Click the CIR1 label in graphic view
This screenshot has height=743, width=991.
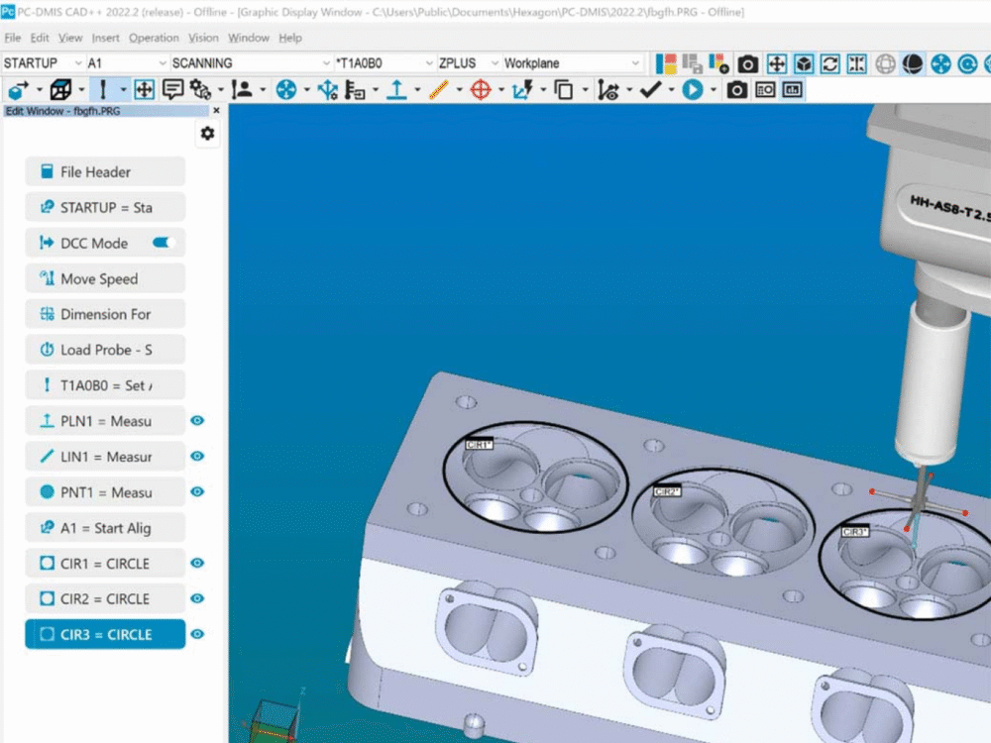tap(479, 445)
